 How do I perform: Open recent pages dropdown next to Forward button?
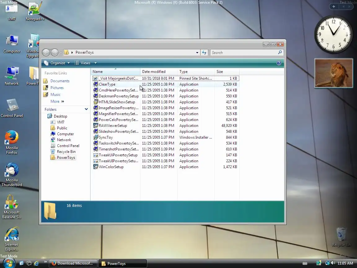(x=61, y=53)
